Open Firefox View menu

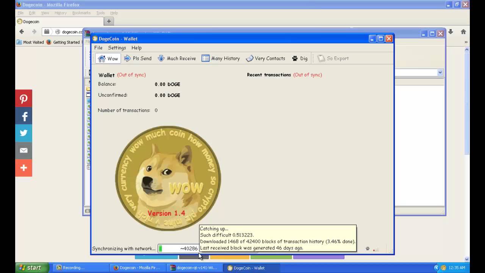45,13
